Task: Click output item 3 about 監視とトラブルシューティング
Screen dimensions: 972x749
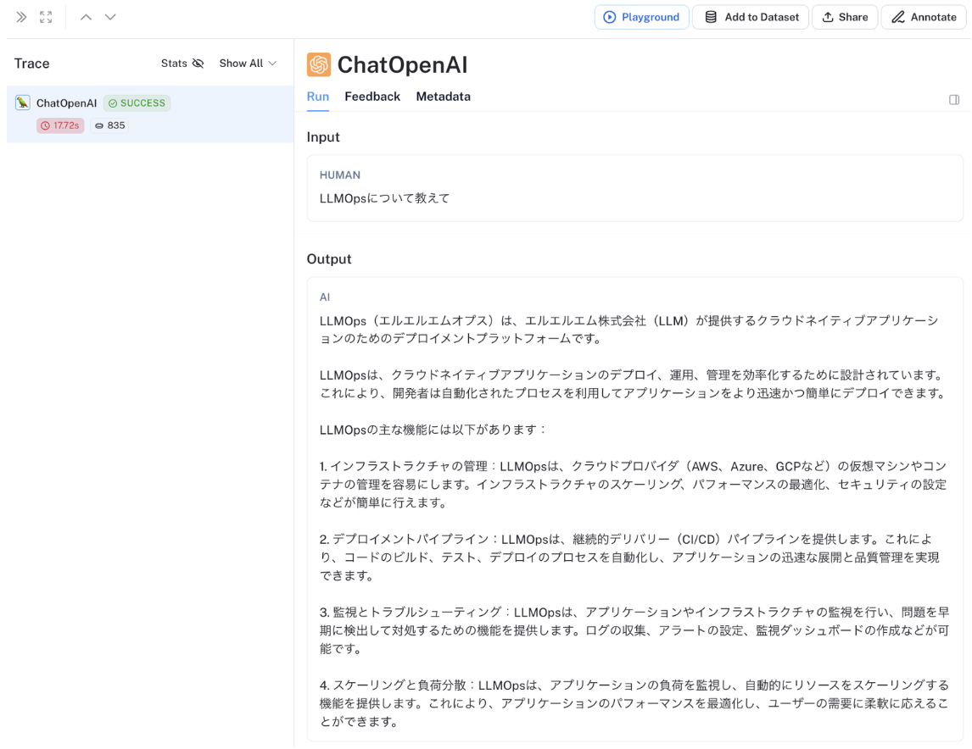Action: 634,630
